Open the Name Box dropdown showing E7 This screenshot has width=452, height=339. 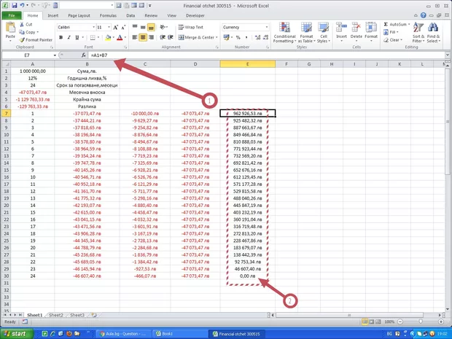tap(55, 55)
